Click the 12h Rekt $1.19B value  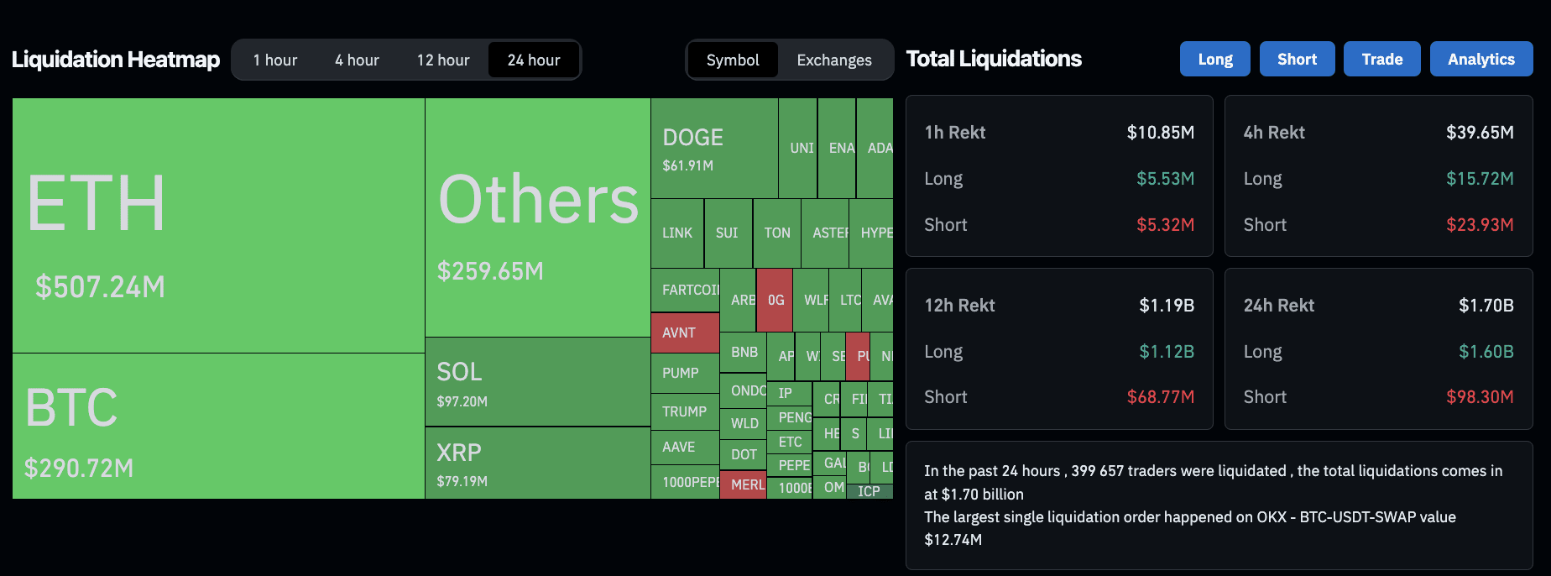pyautogui.click(x=1167, y=306)
